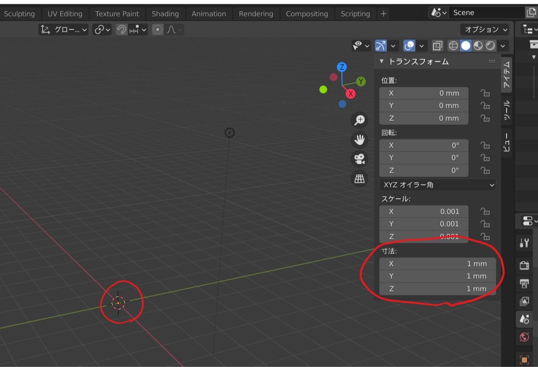The height and width of the screenshot is (367, 538).
Task: Click the blue Z axis gizmo
Action: point(341,67)
